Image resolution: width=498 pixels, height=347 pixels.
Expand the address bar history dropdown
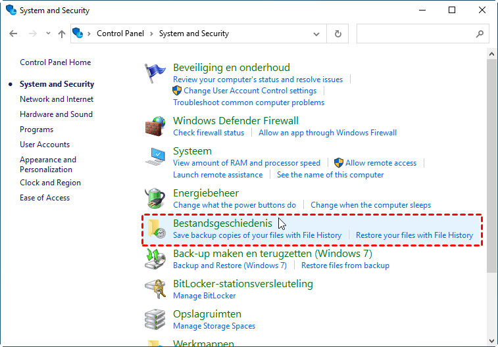pyautogui.click(x=316, y=34)
